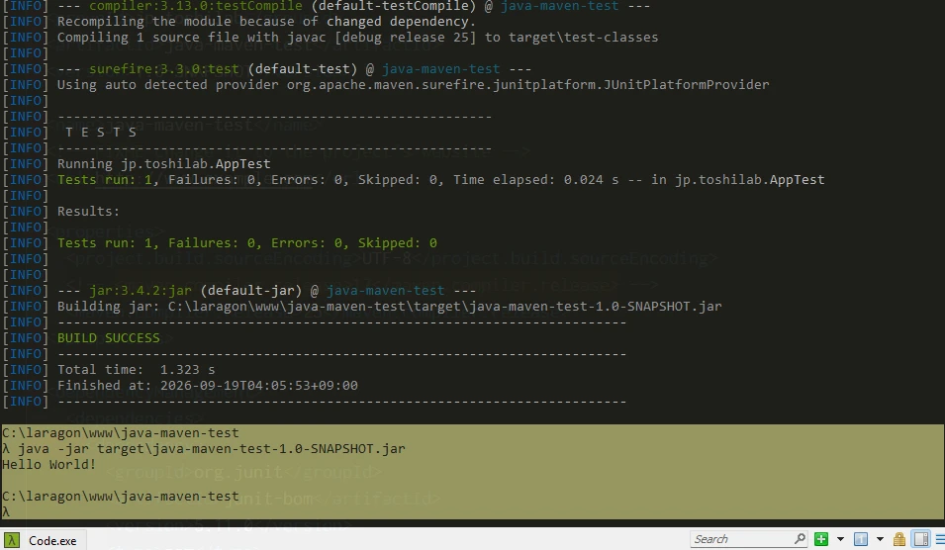Open the new console dropdown arrow
This screenshot has height=550, width=945.
(x=840, y=539)
